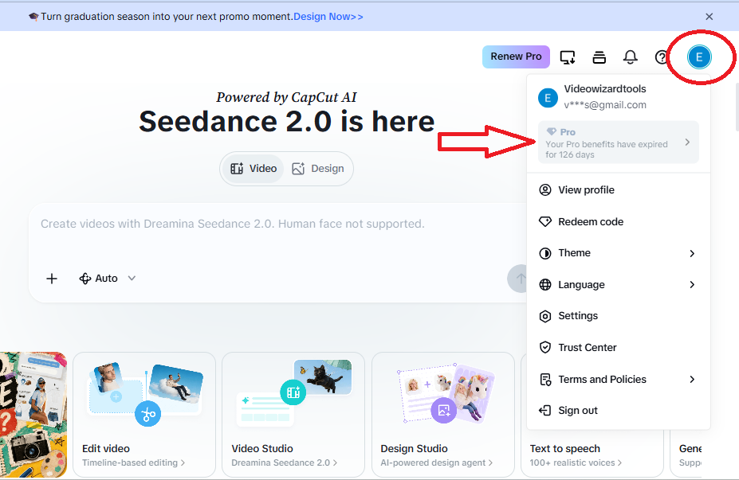Open the help question mark icon
This screenshot has height=480, width=739.
click(662, 57)
